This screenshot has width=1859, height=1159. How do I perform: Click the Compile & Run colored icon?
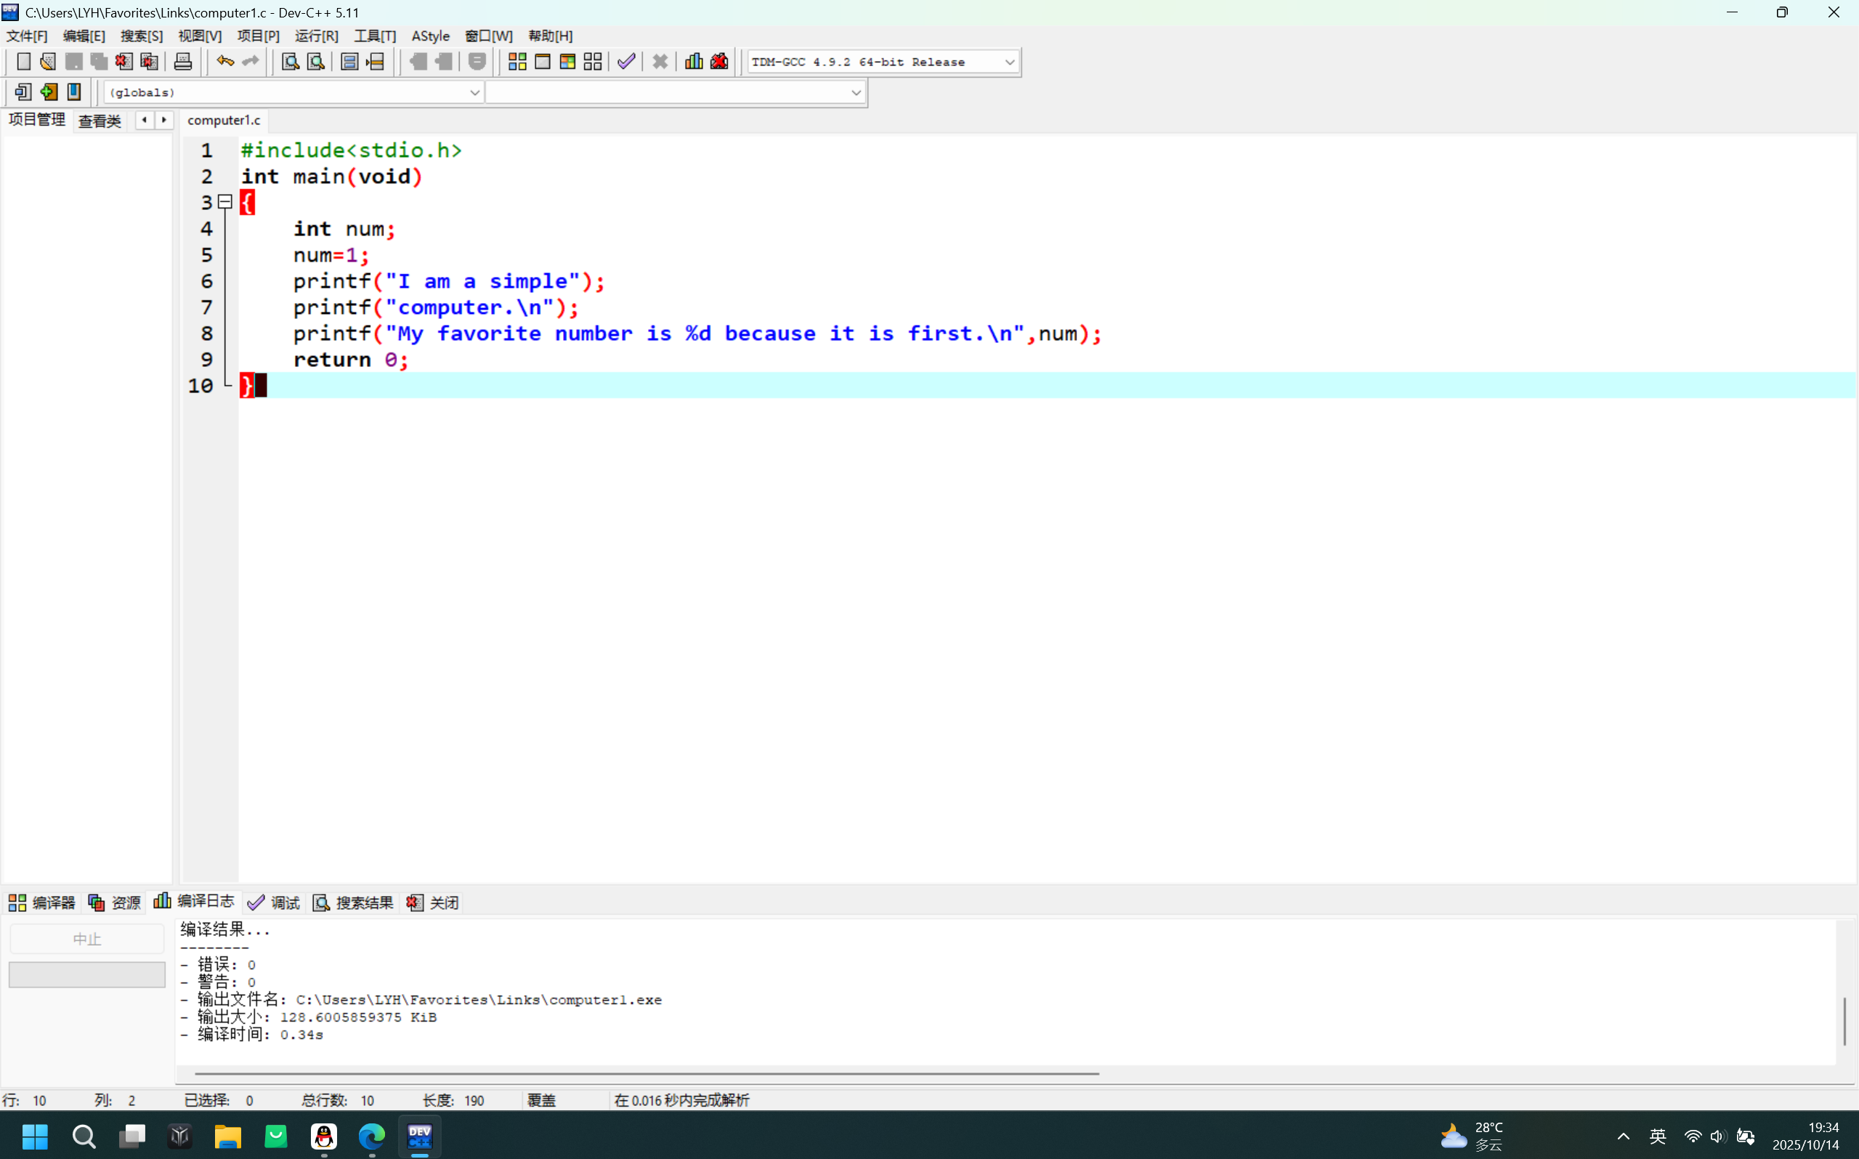pyautogui.click(x=568, y=61)
